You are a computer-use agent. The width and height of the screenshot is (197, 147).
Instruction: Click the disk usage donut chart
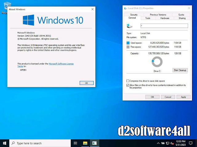[x=157, y=62]
